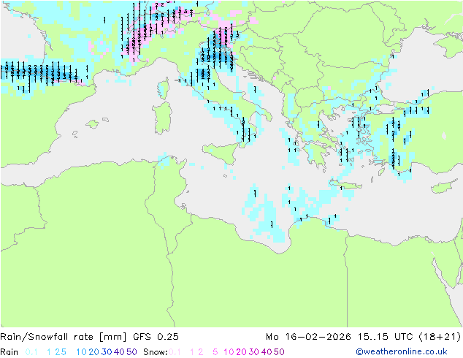Click the '15..15 UTC' time label
Viewport: 463px width, 358px height.
tap(386, 337)
